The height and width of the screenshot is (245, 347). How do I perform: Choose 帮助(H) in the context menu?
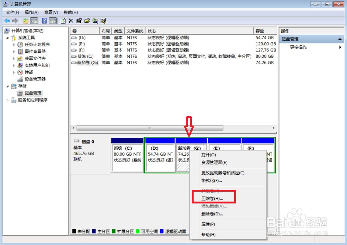[x=228, y=235]
